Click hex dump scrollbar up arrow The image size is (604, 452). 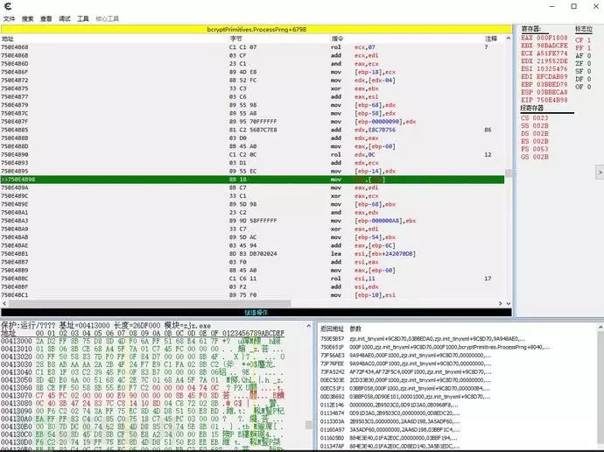(x=308, y=326)
